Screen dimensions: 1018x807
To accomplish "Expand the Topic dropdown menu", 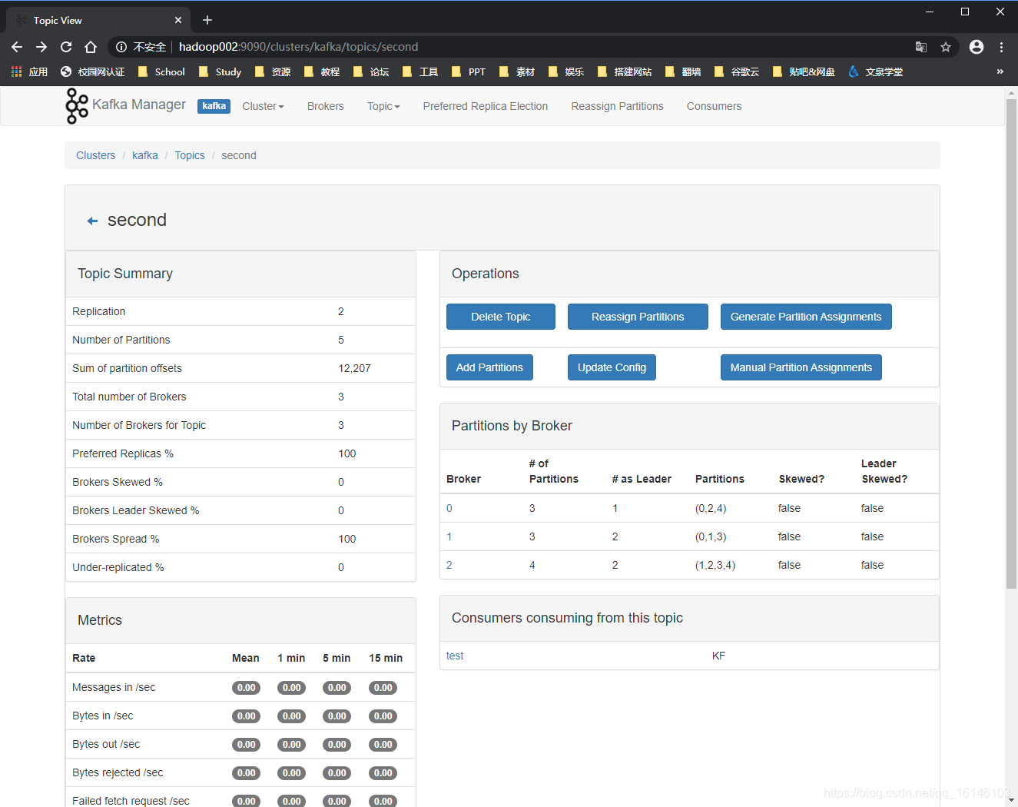I will pos(383,106).
